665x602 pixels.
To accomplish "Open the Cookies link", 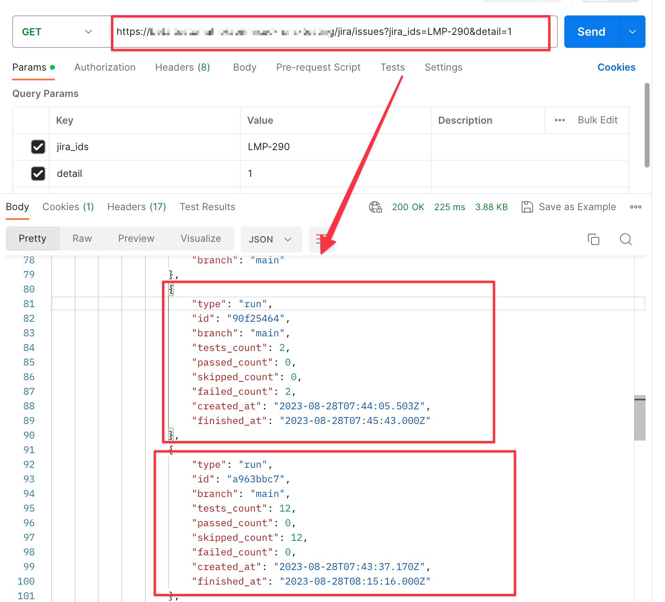I will pyautogui.click(x=616, y=67).
